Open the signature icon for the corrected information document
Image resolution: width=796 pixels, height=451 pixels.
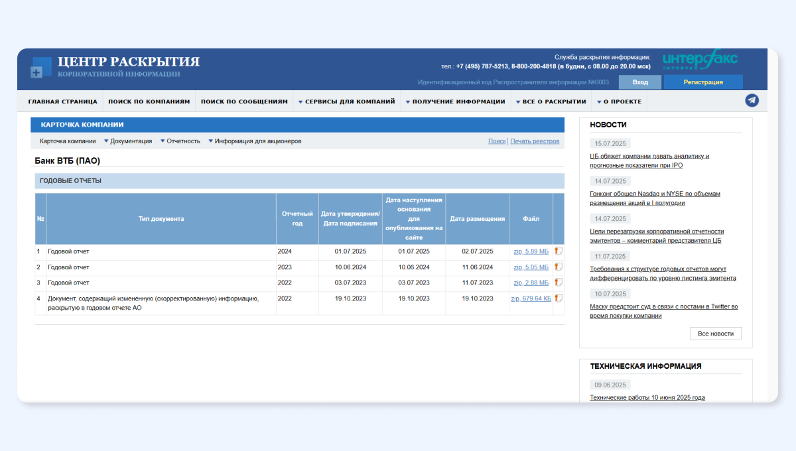(x=558, y=298)
